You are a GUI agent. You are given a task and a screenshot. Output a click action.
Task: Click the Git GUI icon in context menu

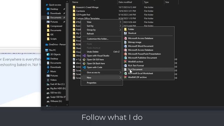84,59
